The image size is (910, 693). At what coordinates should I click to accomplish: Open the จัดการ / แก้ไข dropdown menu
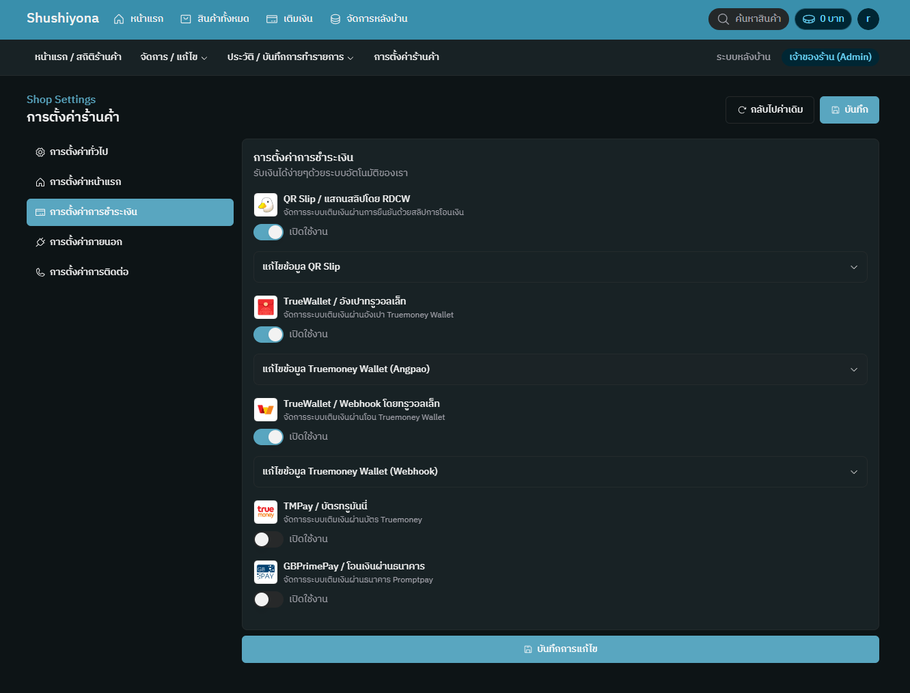174,57
